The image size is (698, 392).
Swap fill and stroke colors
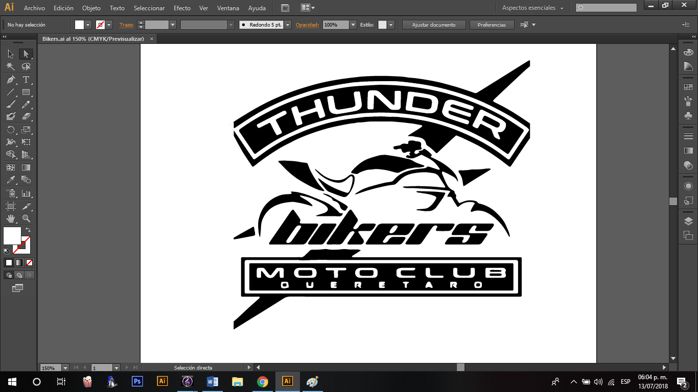click(x=28, y=230)
